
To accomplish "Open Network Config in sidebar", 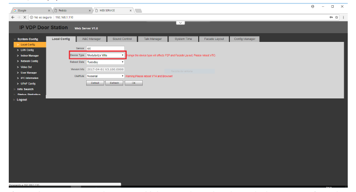I will 29,61.
